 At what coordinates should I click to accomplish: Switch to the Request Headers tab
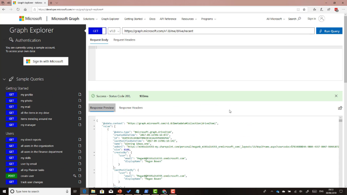[124, 40]
